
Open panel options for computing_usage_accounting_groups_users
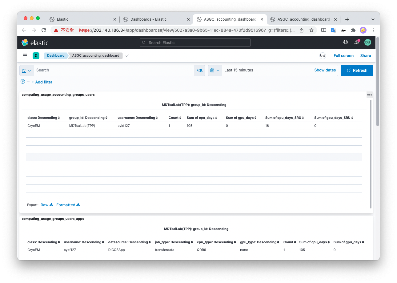point(370,95)
